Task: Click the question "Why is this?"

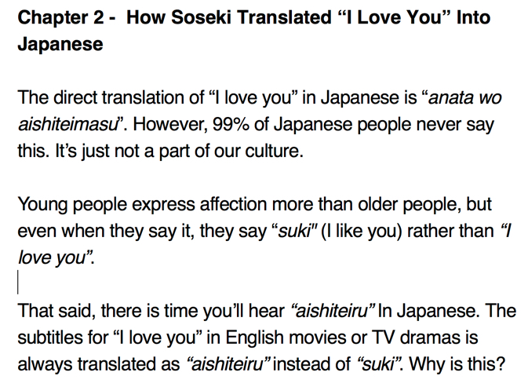Action: coord(457,364)
